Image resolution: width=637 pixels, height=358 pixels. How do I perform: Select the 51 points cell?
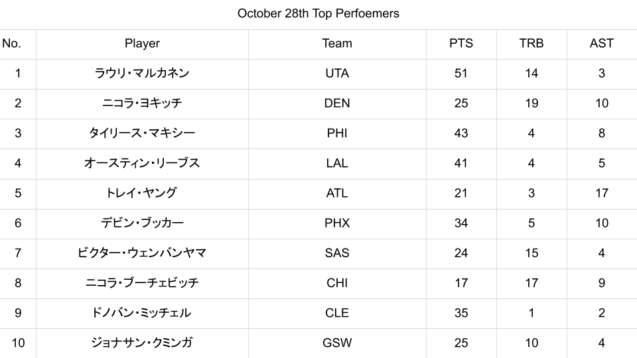tap(461, 74)
